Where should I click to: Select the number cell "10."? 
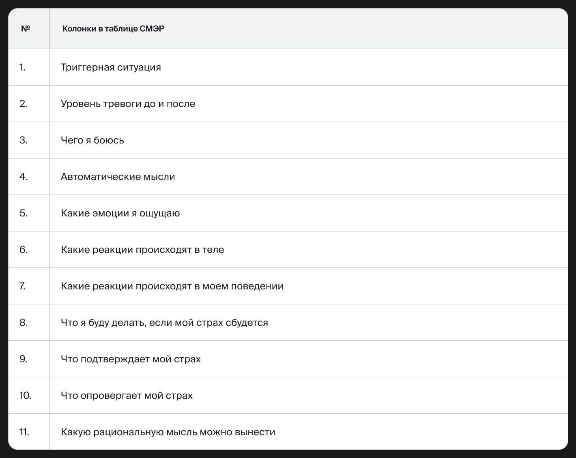[x=25, y=396]
